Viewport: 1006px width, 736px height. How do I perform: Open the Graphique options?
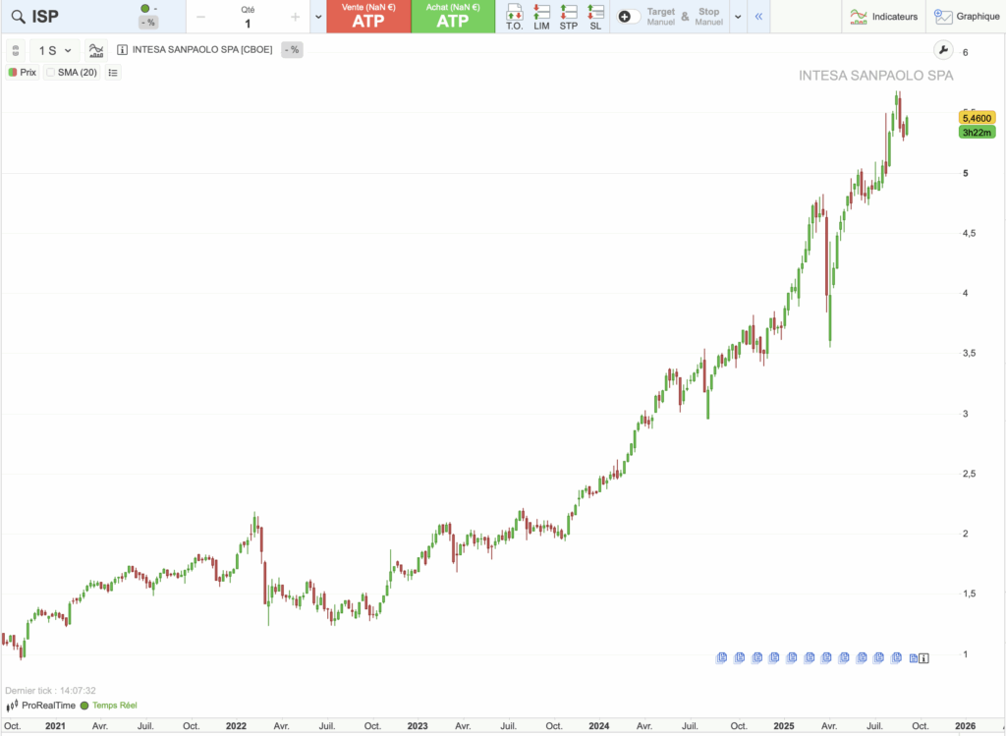coord(967,16)
